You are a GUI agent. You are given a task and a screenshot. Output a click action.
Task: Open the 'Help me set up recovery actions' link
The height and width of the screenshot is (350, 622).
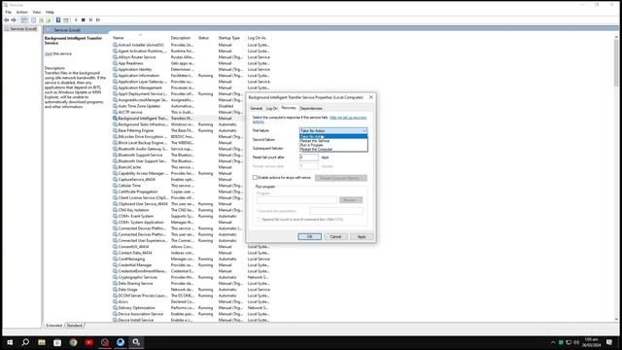click(348, 118)
